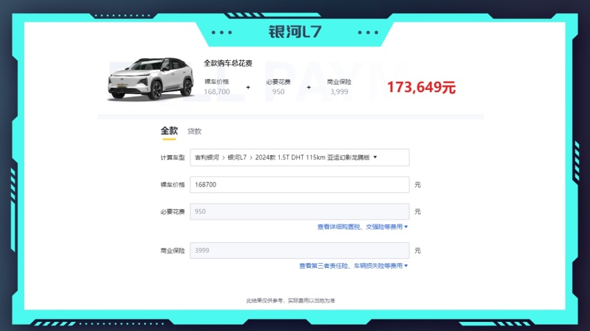Click the 商业保险 field showing 3999
590x331 pixels.
[300, 251]
